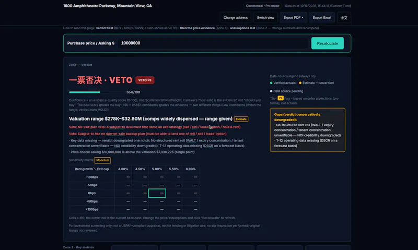Screen dimensions: 418x250
Task: Click the Gaps (verdict conservatively downgraded) heading
Action: click(x=297, y=117)
